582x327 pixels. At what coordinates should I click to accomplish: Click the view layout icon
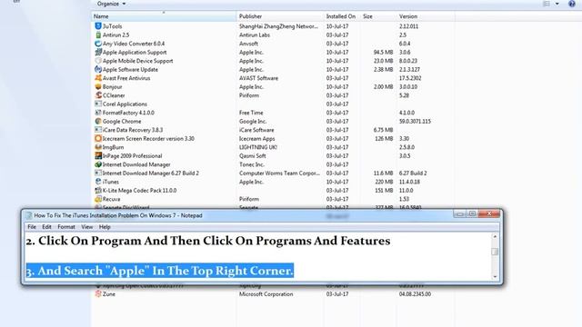547,4
